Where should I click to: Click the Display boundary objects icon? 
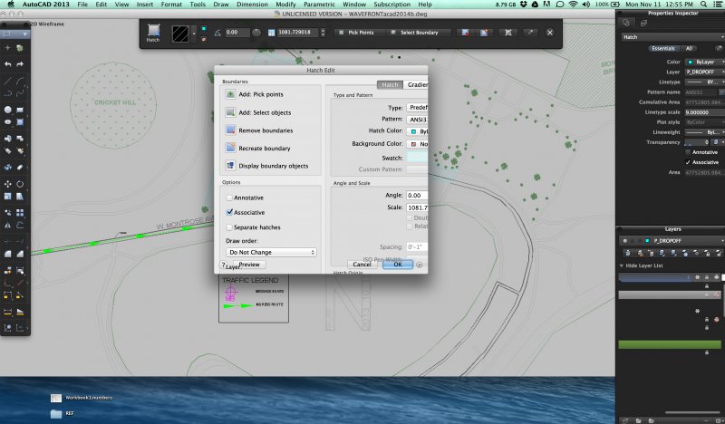coord(231,166)
